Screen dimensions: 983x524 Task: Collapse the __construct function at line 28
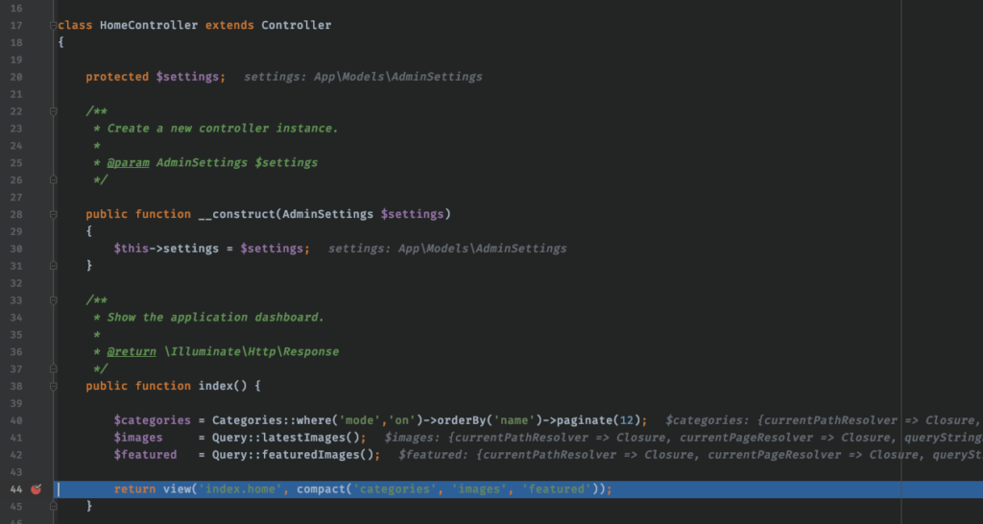tap(55, 213)
